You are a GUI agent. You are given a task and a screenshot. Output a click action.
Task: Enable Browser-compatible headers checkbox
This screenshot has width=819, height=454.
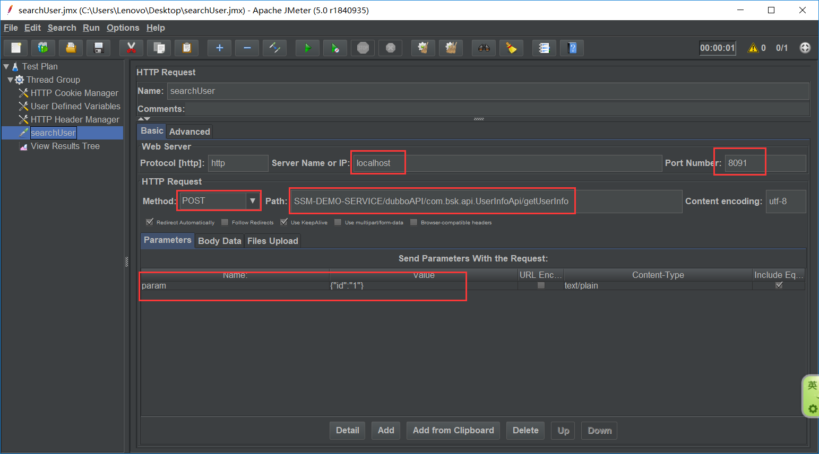click(x=414, y=222)
